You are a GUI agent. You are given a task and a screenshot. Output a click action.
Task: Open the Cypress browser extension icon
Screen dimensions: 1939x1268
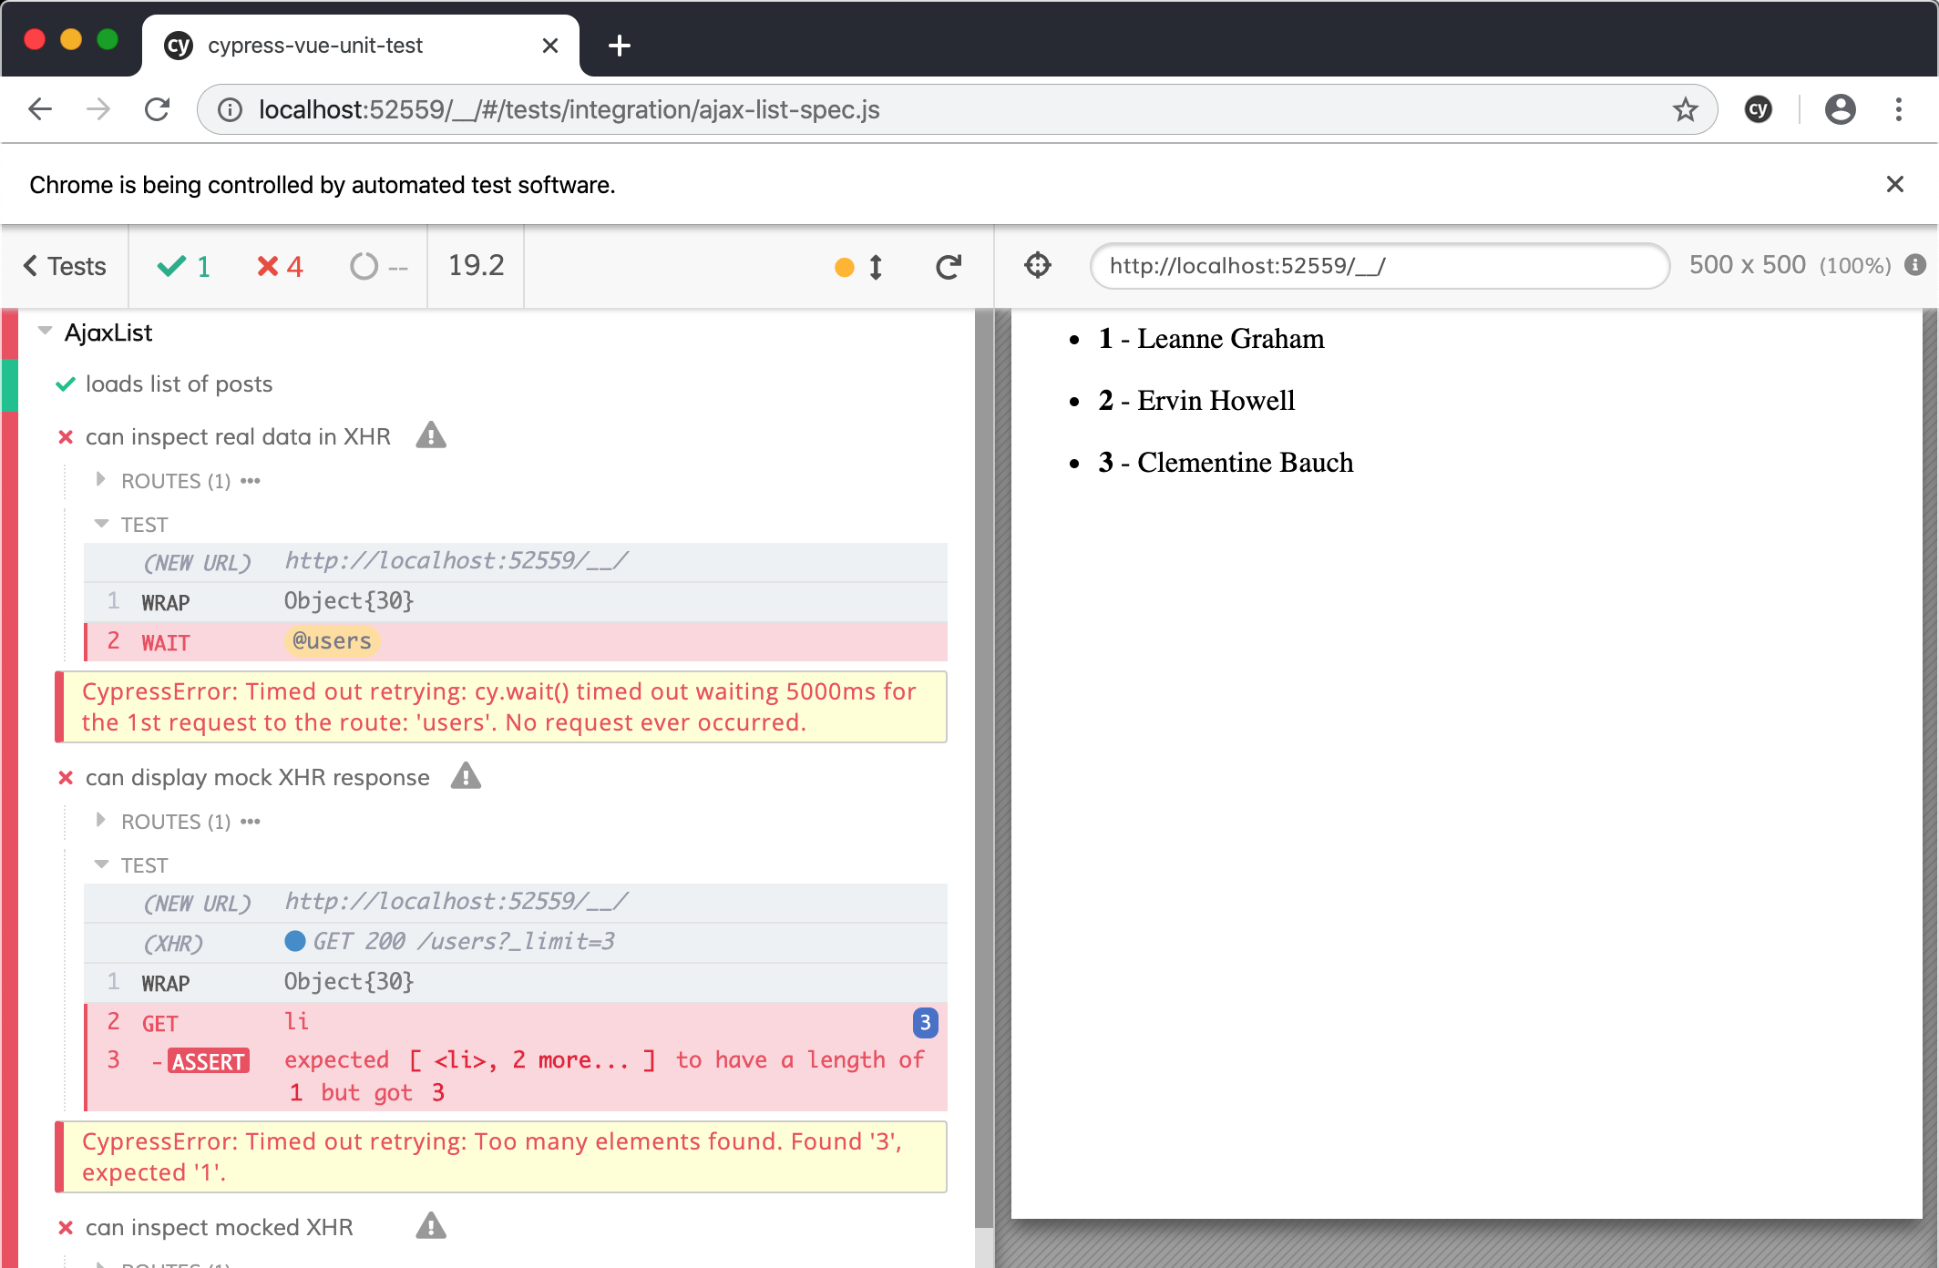(x=1758, y=109)
